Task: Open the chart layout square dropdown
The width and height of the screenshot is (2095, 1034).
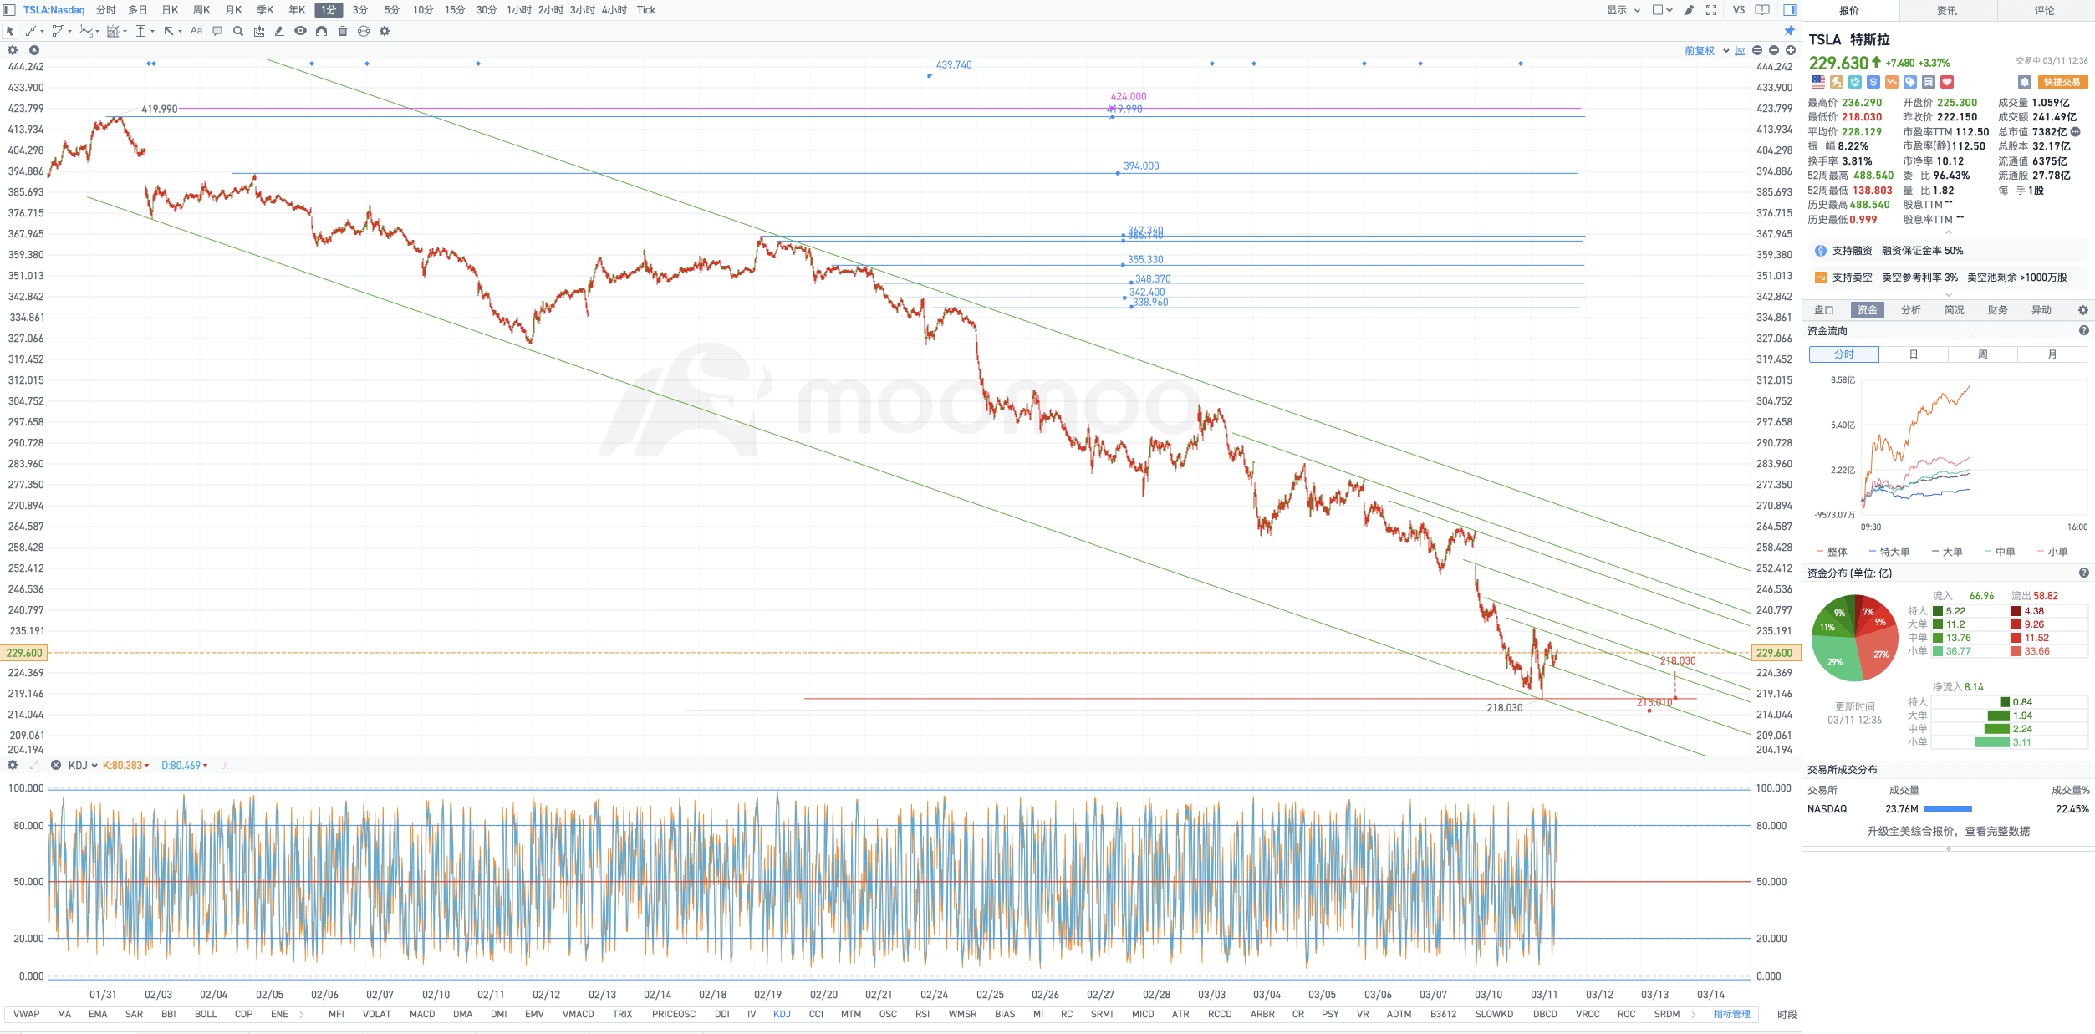Action: [1662, 10]
